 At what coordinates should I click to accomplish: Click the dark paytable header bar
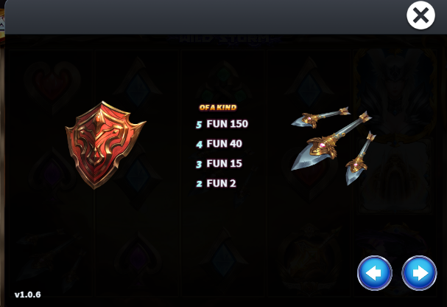(x=205, y=17)
